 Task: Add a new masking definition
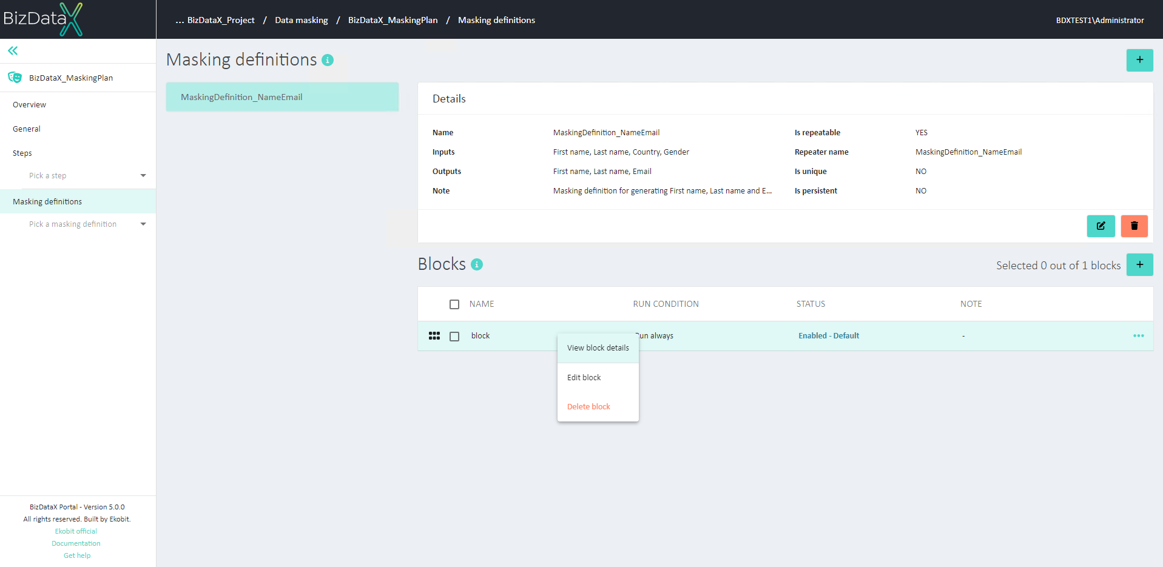point(1139,60)
